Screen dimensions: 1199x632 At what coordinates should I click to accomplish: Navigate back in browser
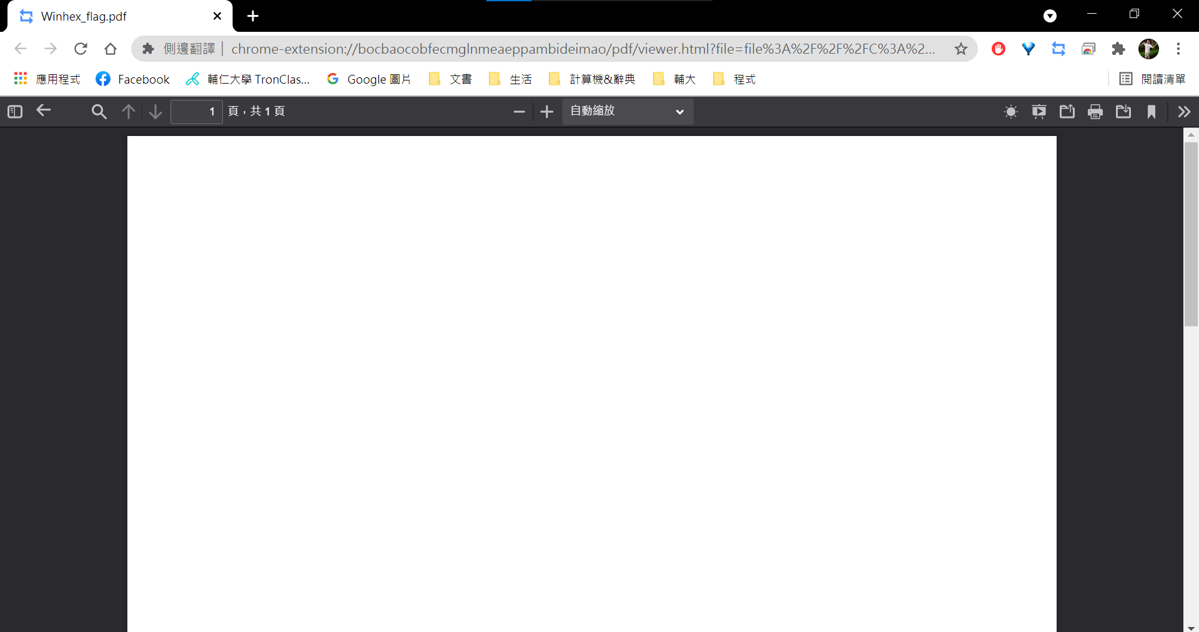[x=21, y=49]
